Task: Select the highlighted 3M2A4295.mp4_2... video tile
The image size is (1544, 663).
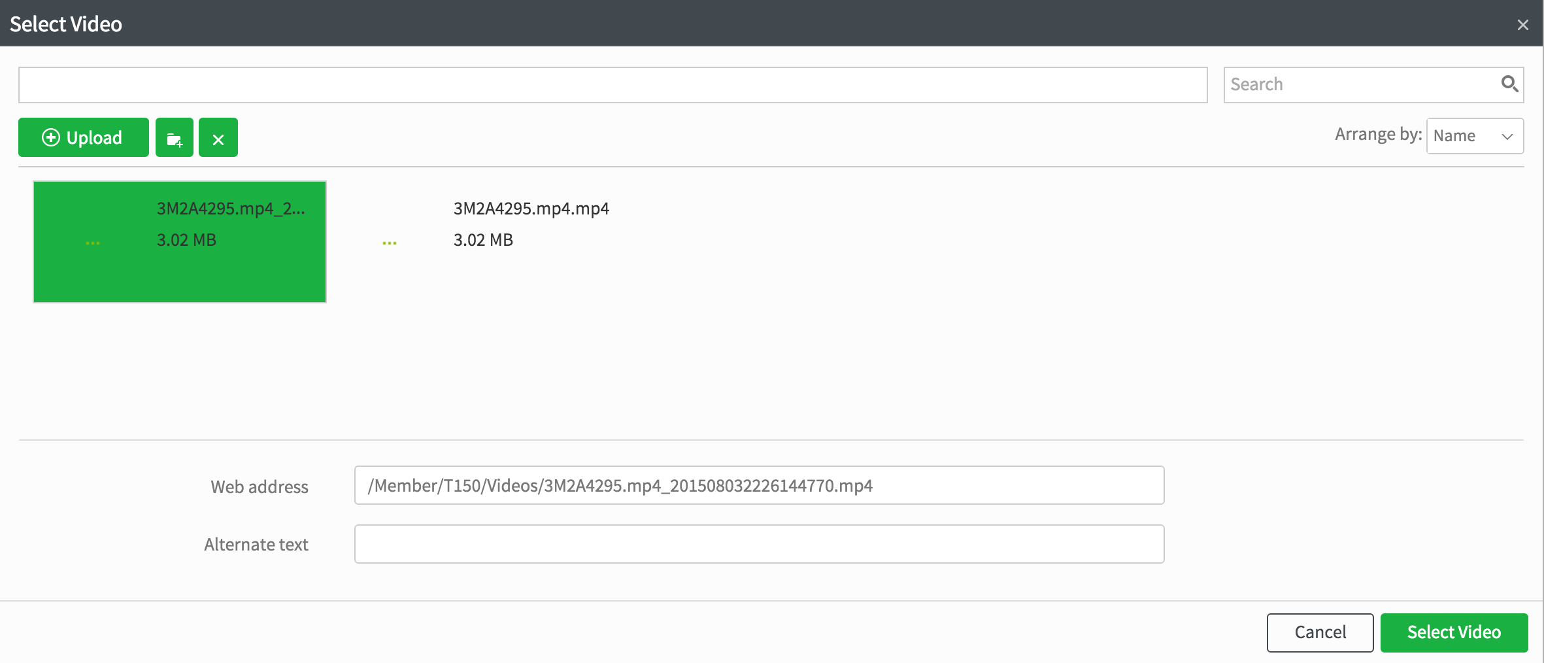Action: [180, 242]
